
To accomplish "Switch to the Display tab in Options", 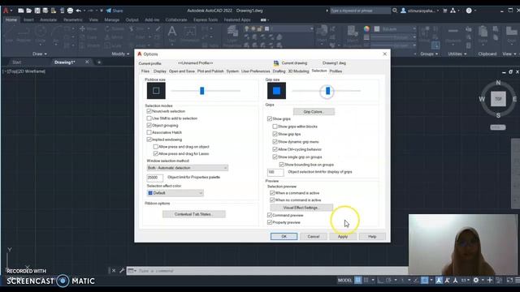I will pos(159,71).
